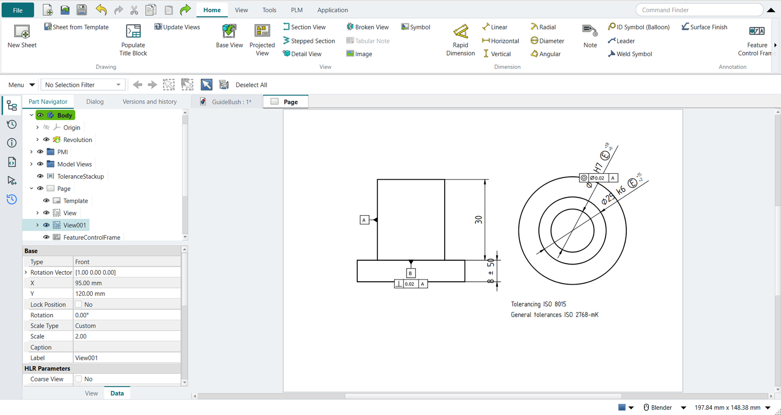Expand the Rotation Vector property
Viewport: 781px width, 415px height.
pyautogui.click(x=26, y=272)
